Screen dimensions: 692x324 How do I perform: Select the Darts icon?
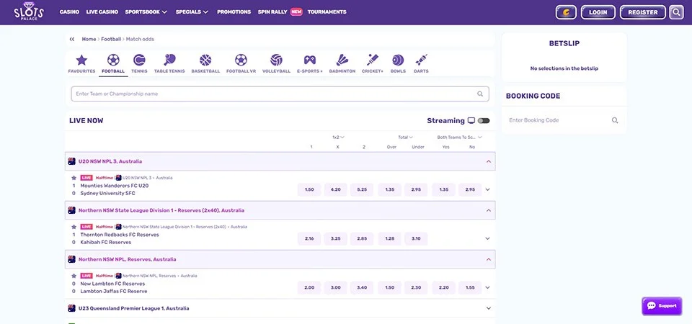(x=421, y=60)
